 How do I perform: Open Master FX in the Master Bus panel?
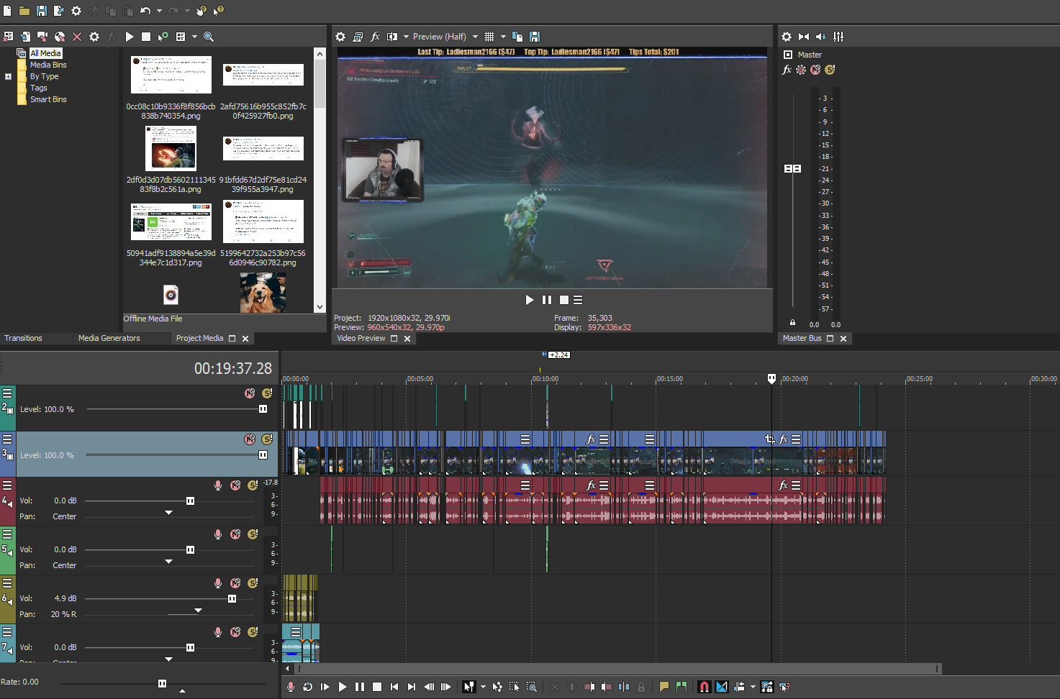(x=787, y=70)
